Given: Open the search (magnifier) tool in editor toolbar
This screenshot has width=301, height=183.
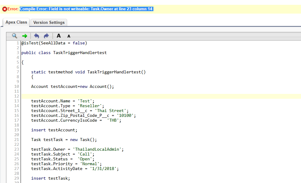Looking at the screenshot, I should (15, 36).
